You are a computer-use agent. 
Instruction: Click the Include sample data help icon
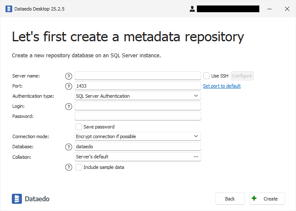coord(69,167)
